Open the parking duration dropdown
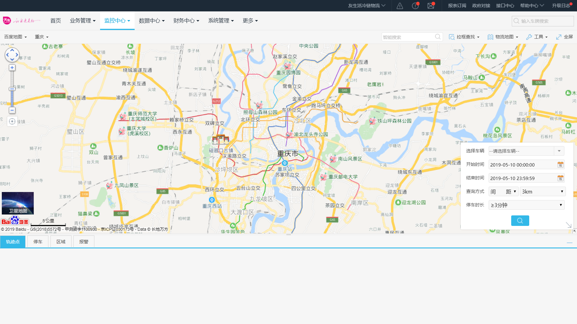The height and width of the screenshot is (324, 577). (526, 205)
